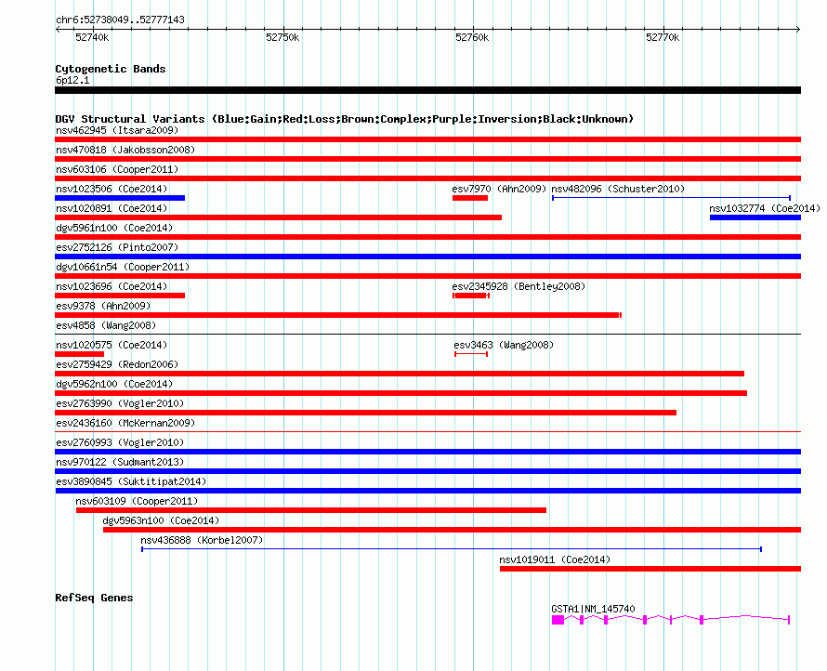827x671 pixels.
Task: Select the red nsv1023696 loss bar
Action: coord(120,296)
